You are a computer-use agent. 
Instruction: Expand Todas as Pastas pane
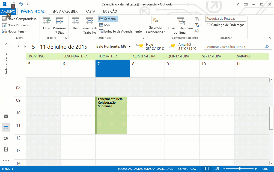[x=6, y=43]
